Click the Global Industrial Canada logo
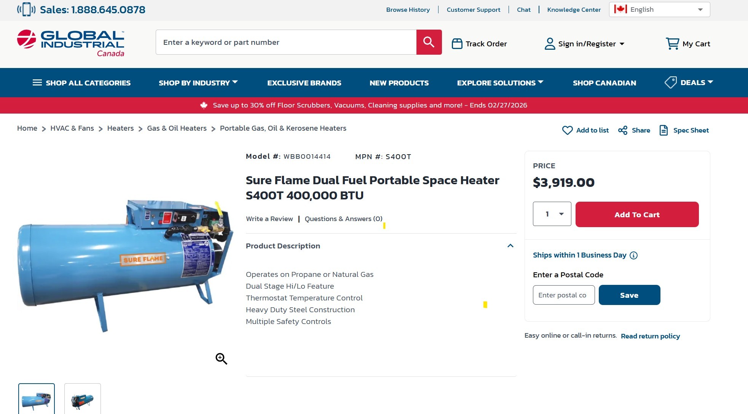This screenshot has width=748, height=414. click(71, 43)
